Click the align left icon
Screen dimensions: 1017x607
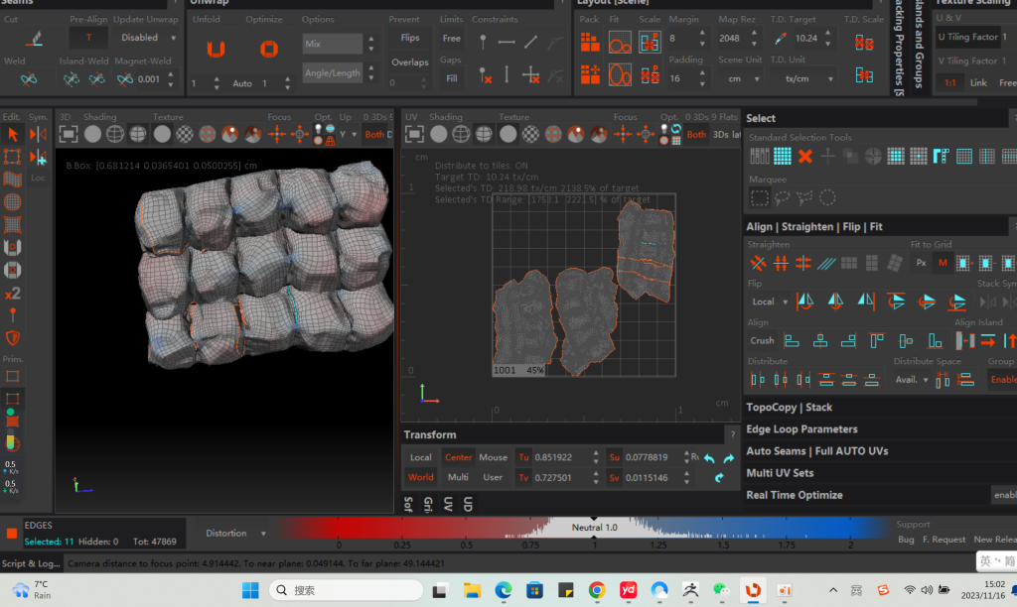click(792, 341)
